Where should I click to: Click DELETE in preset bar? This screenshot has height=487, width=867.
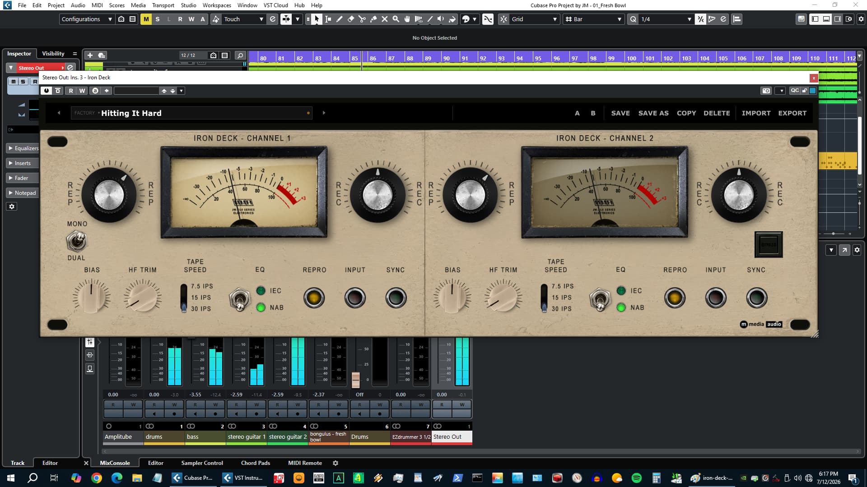click(717, 113)
